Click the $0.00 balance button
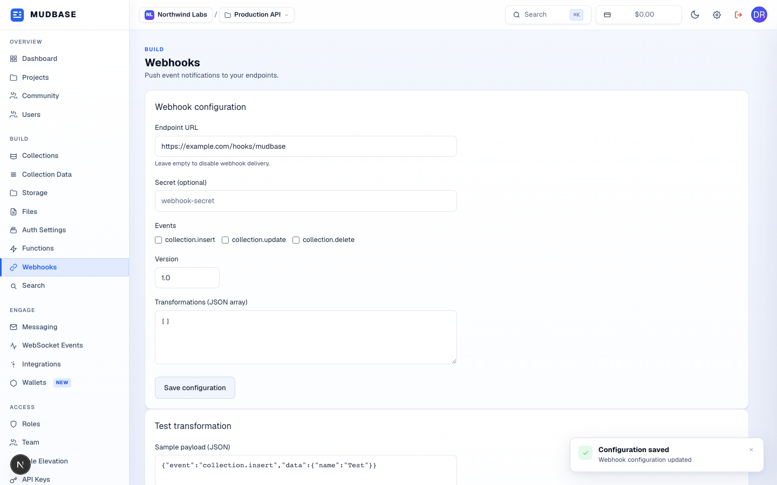Viewport: 777px width, 485px height. pyautogui.click(x=639, y=15)
